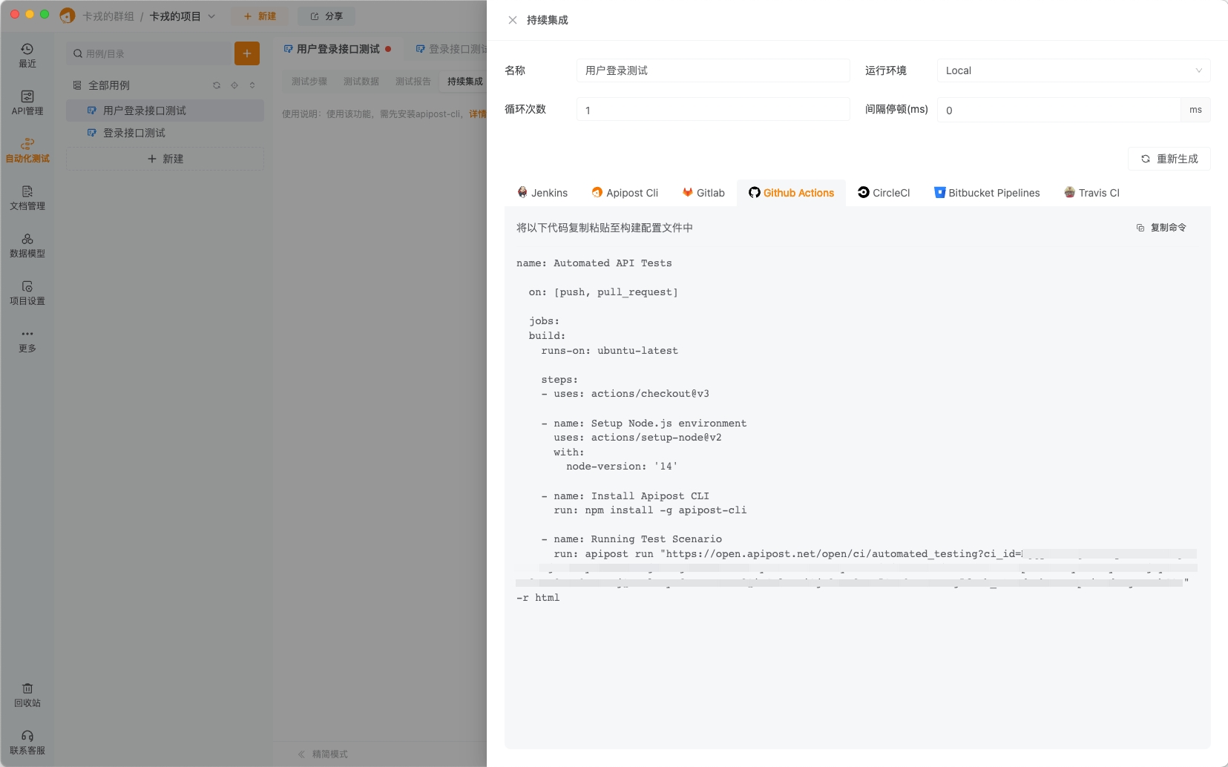The width and height of the screenshot is (1228, 767).
Task: Click the 'run: npm install -g apipost-cli' line
Action: pyautogui.click(x=650, y=510)
